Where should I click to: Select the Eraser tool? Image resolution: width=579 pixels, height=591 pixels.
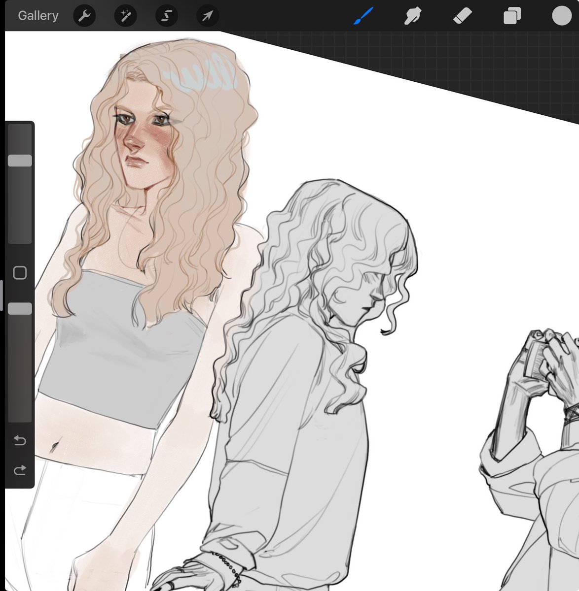point(463,15)
